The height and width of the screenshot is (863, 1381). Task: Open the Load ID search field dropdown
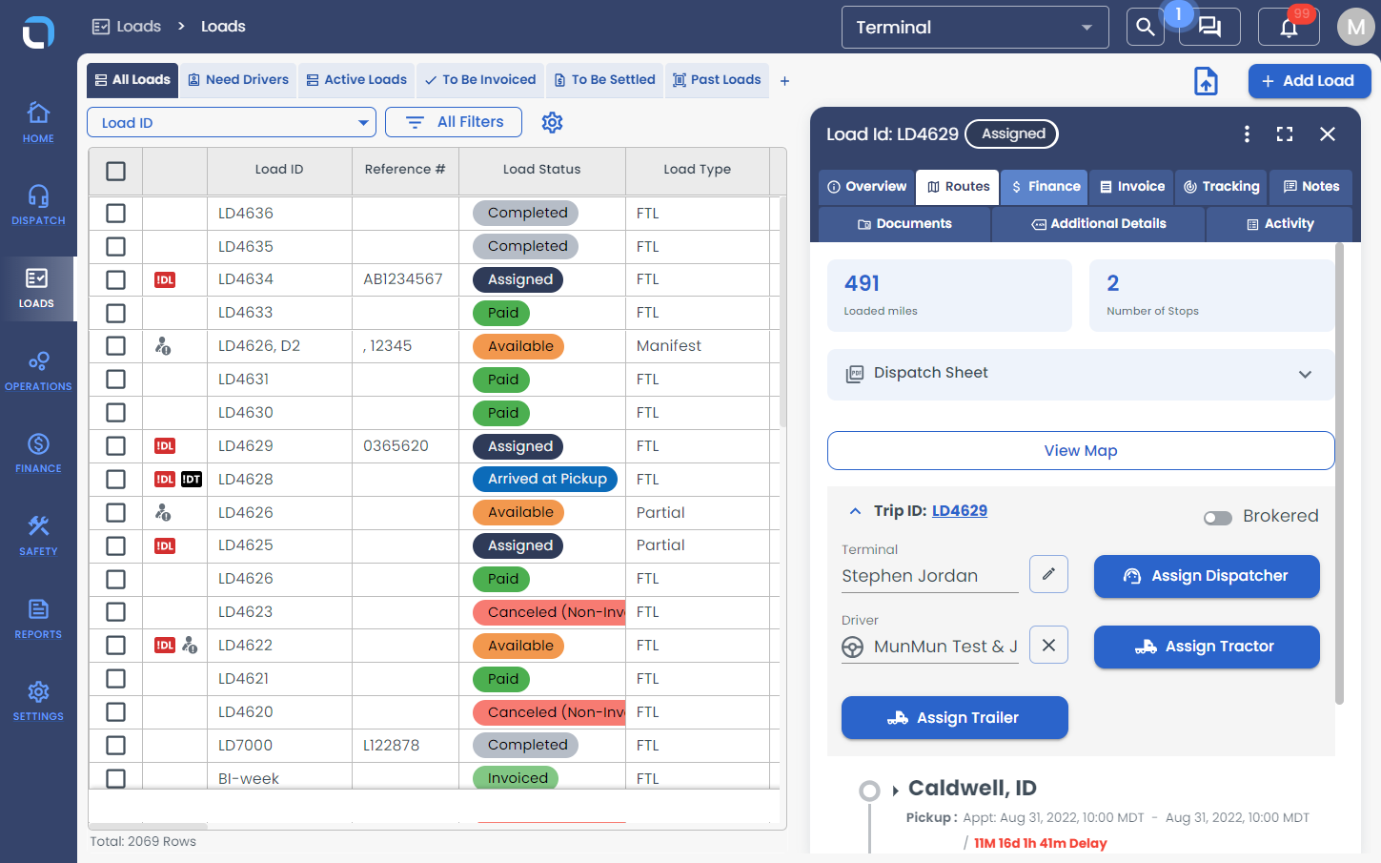click(x=232, y=122)
